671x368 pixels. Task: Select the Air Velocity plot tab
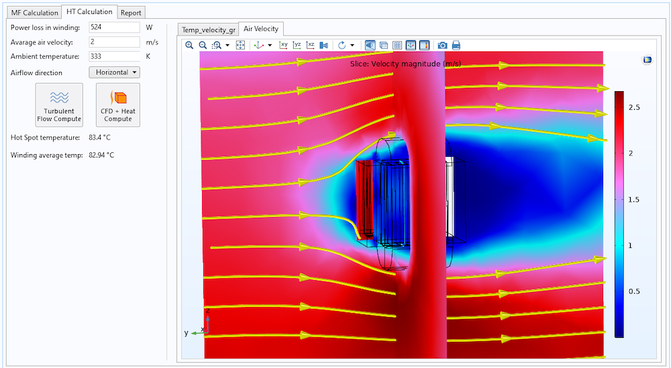pos(261,29)
